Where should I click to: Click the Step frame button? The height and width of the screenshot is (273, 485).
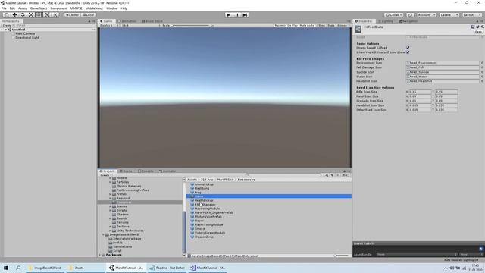245,14
